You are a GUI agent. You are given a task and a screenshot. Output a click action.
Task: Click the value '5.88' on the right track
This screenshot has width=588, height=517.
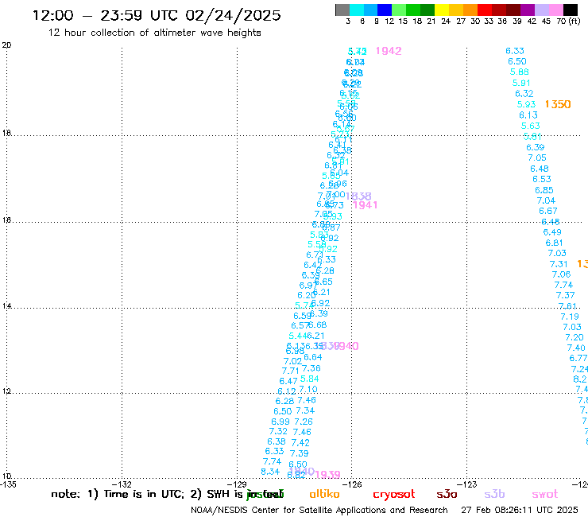pos(520,72)
